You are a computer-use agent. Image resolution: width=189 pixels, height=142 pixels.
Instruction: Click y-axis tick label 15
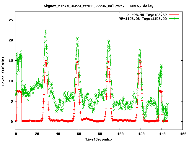pyautogui.click(x=11, y=61)
